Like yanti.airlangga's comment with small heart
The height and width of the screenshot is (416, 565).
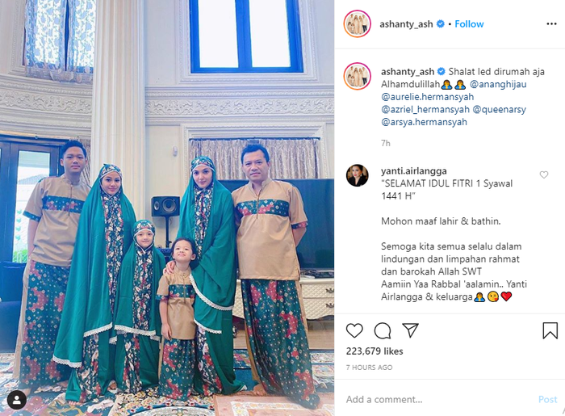pyautogui.click(x=544, y=174)
